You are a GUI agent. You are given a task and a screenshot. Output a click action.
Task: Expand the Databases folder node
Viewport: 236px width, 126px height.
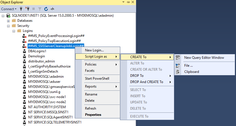click(x=9, y=21)
